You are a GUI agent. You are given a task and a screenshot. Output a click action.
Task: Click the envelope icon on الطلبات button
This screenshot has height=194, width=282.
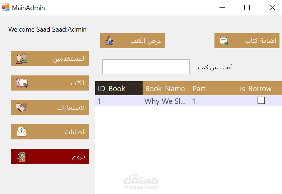tap(22, 132)
